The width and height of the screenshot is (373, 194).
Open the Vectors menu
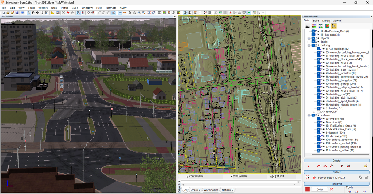click(x=43, y=8)
